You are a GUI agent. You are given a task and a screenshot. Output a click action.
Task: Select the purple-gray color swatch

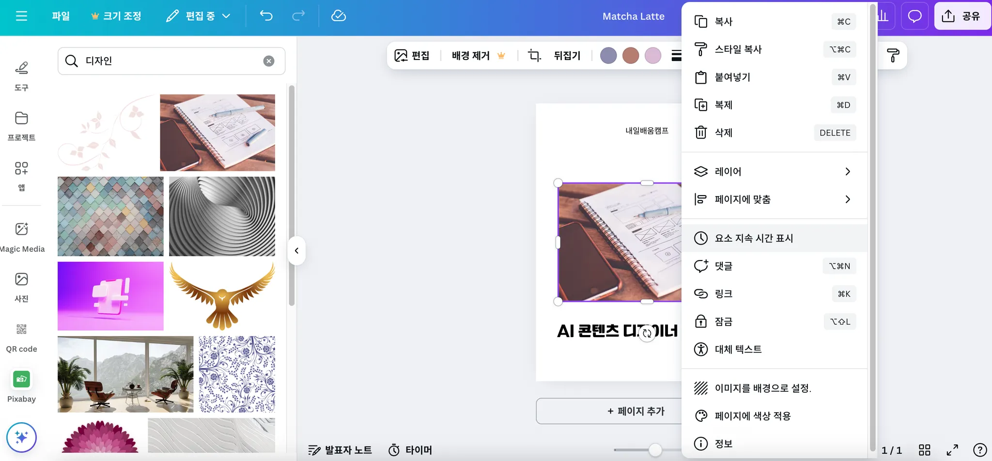[x=608, y=56]
